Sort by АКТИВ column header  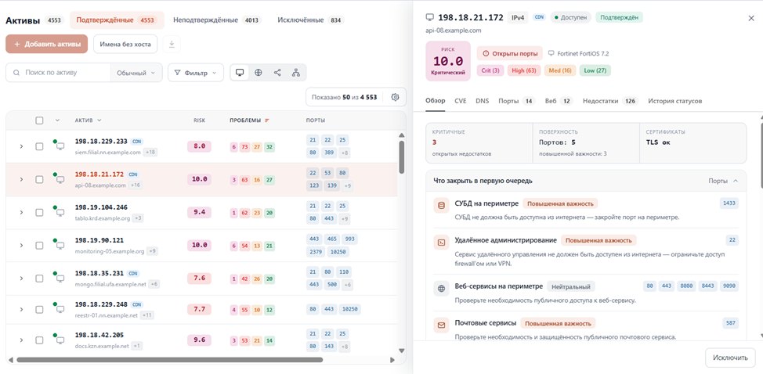(x=88, y=120)
